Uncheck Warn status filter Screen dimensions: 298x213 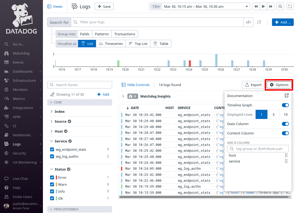pyautogui.click(x=52, y=184)
